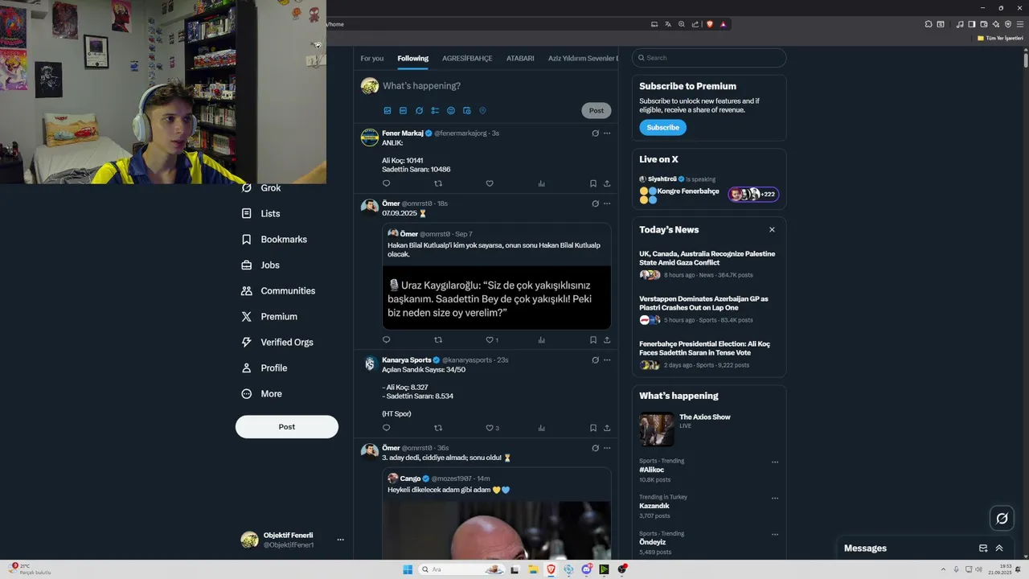
Task: Switch to the ATABARI tab
Action: coord(520,59)
